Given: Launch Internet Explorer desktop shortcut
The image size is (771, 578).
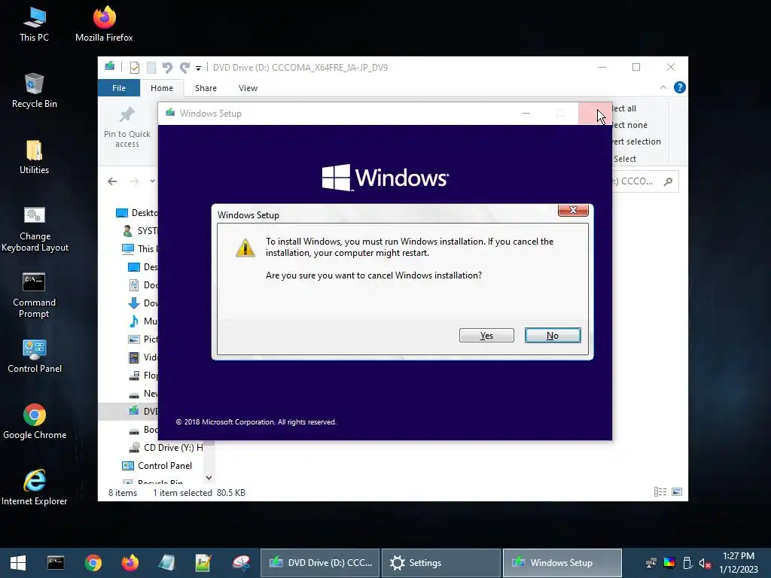Looking at the screenshot, I should 35,488.
